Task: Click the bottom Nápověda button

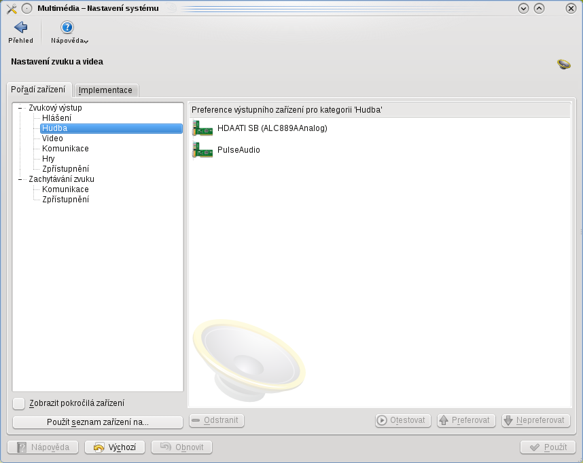Action: tap(43, 447)
